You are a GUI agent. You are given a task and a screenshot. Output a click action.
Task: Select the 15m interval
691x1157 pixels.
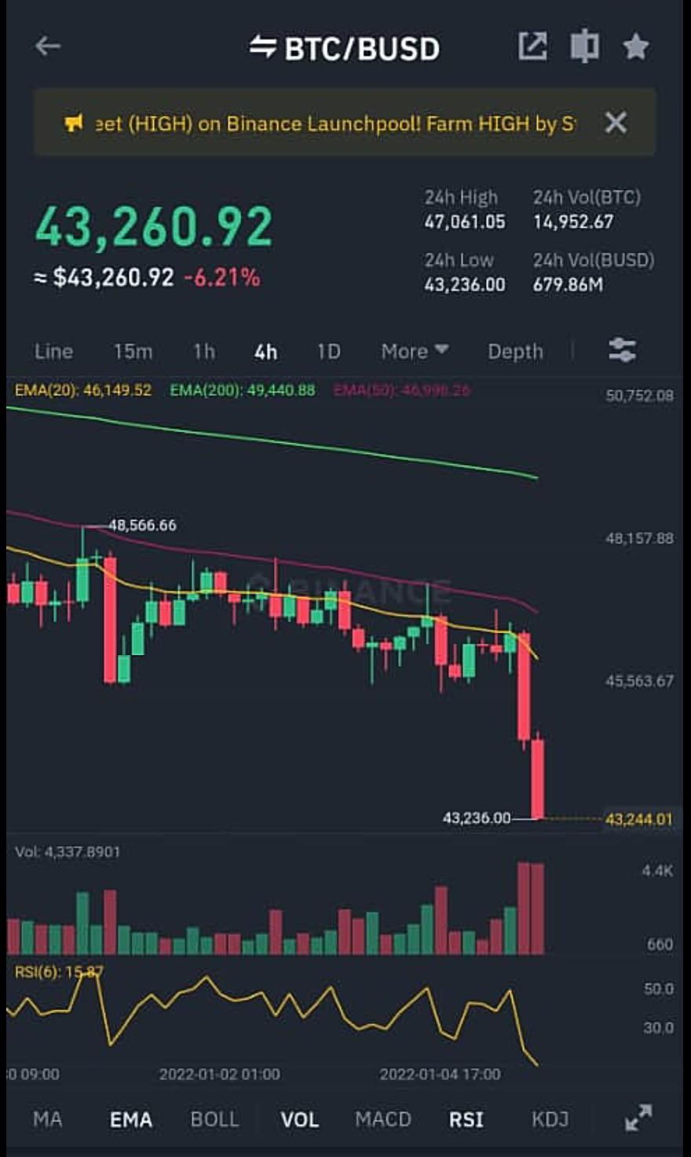tap(133, 351)
